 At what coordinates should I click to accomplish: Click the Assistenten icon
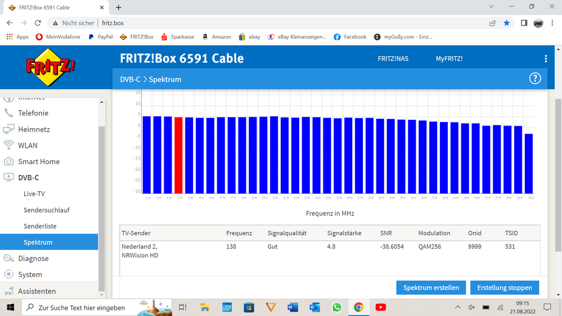8,291
